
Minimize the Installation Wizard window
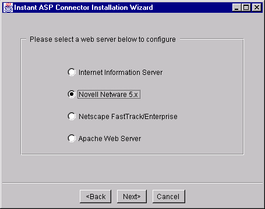[236, 8]
